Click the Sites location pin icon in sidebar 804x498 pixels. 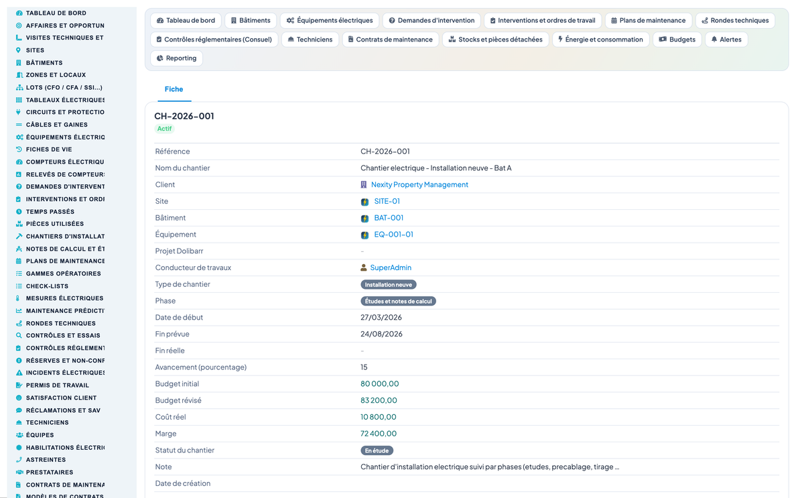click(19, 50)
